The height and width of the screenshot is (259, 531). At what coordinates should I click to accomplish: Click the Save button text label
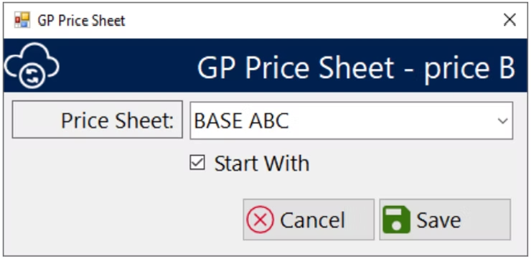coord(438,220)
